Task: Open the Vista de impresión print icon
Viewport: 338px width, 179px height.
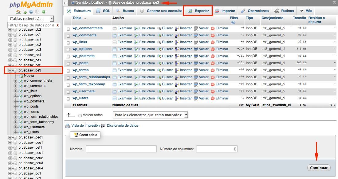Action: (67, 125)
